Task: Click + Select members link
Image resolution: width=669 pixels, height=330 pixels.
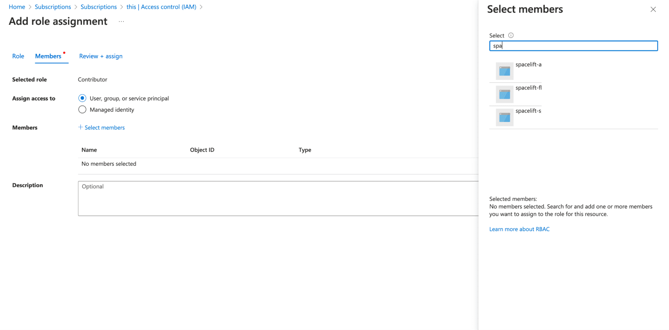Action: 101,127
